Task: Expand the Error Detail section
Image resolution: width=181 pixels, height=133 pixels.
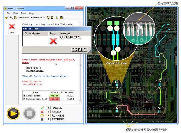Action: point(27,71)
